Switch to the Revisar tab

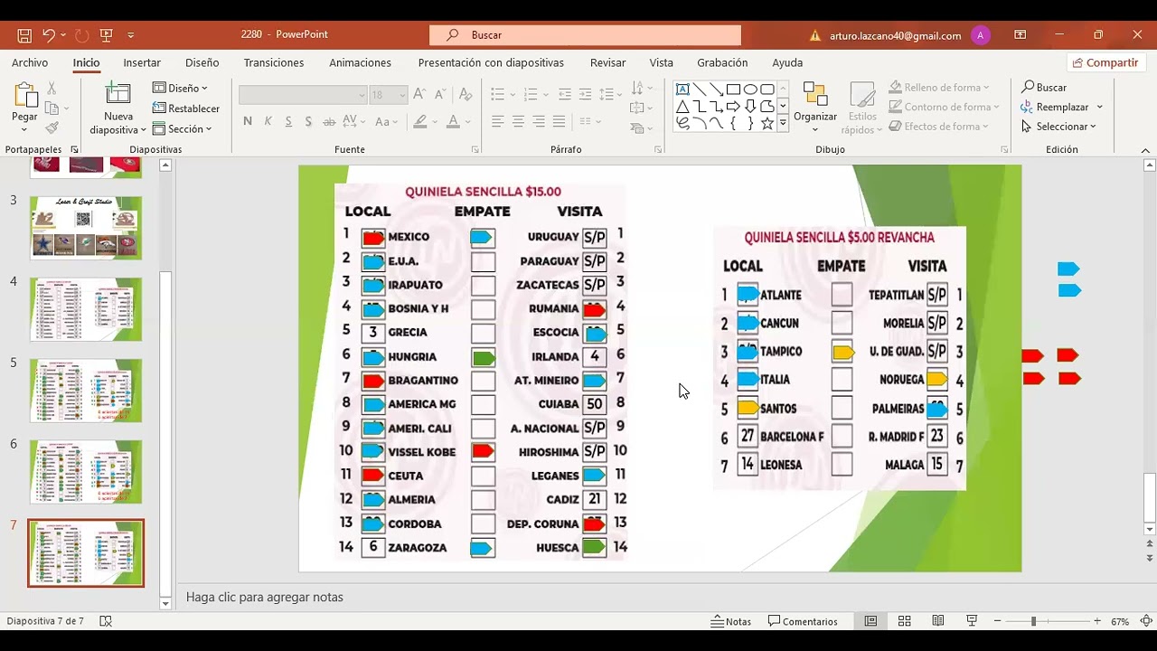[x=607, y=62]
